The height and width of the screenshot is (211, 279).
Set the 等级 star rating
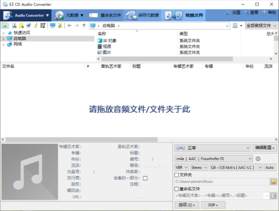(x=155, y=166)
